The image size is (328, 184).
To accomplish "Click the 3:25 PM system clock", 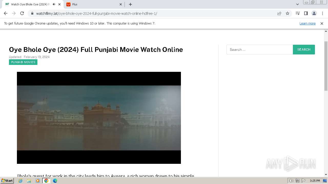I will (x=315, y=181).
